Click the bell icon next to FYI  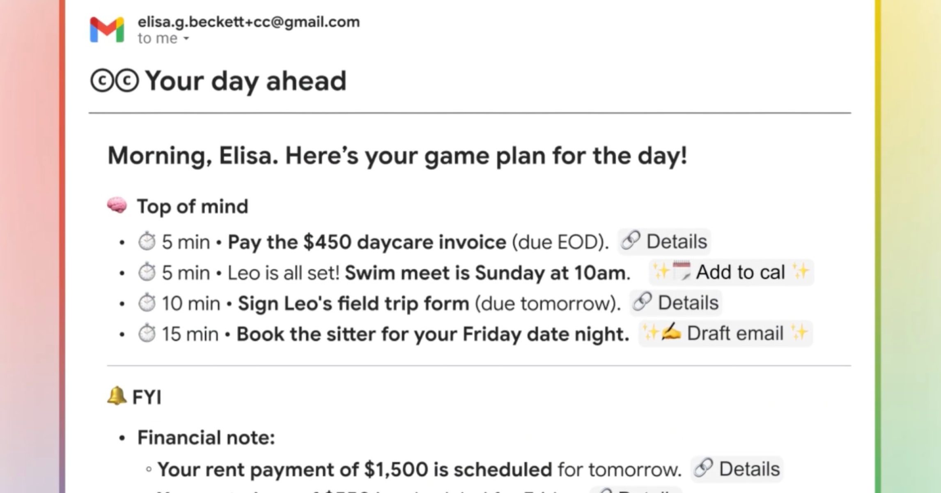coord(116,396)
